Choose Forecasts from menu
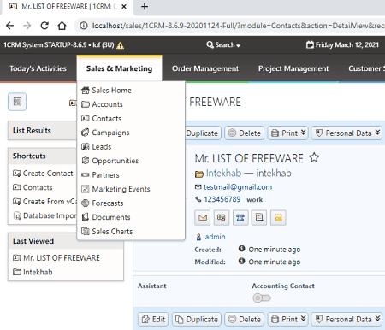This screenshot has width=385, height=330. (131, 203)
